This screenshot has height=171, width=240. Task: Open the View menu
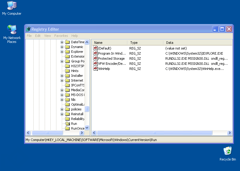47,36
